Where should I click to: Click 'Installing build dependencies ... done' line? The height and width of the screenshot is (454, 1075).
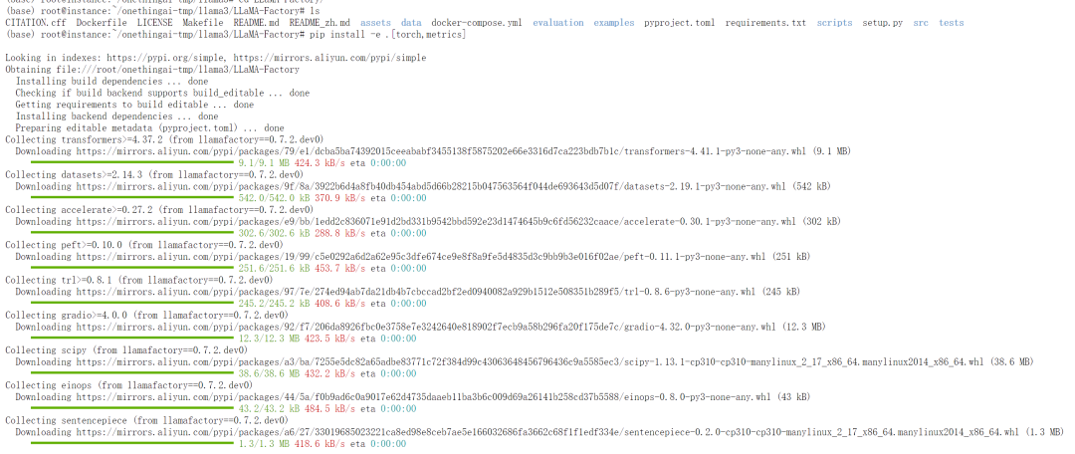pos(111,81)
